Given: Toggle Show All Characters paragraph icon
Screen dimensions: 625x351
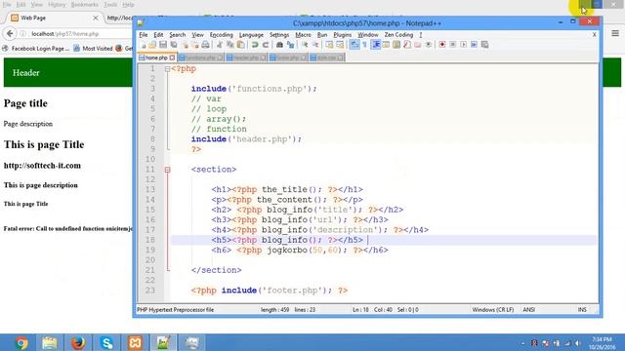Looking at the screenshot, I should [364, 45].
